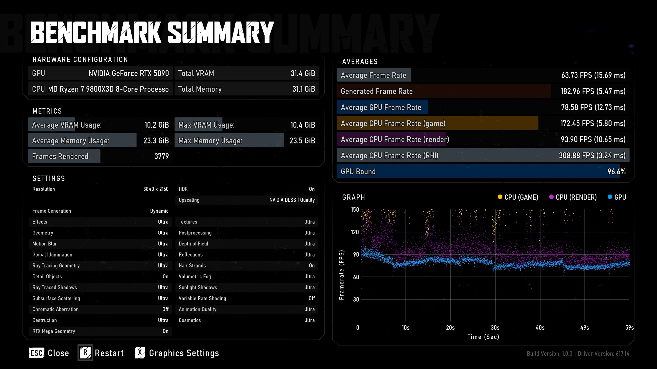Image resolution: width=657 pixels, height=369 pixels.
Task: Click the Chromatic Aberration Off row
Action: click(100, 309)
